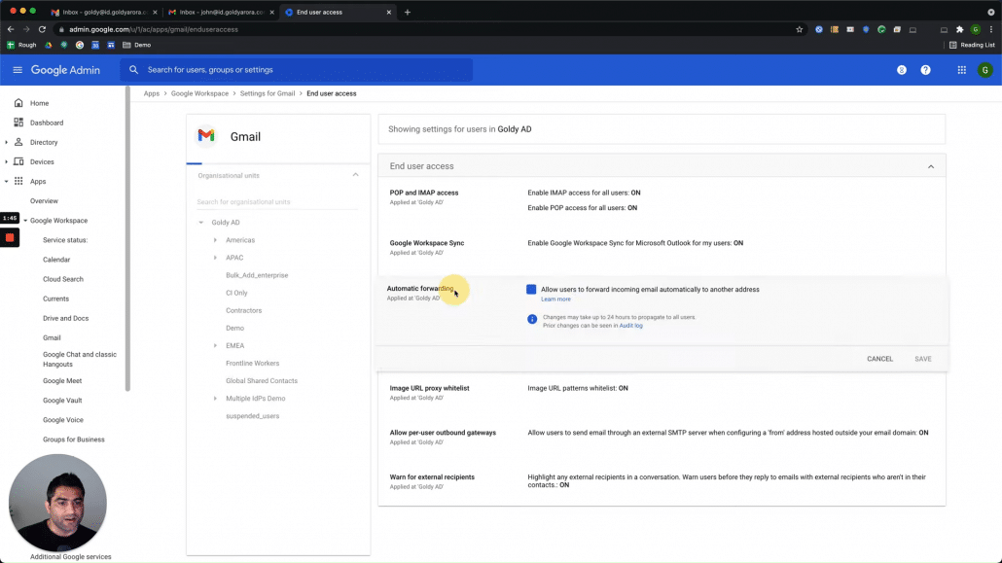Expand the APAC org unit
This screenshot has width=1002, height=563.
click(x=215, y=258)
